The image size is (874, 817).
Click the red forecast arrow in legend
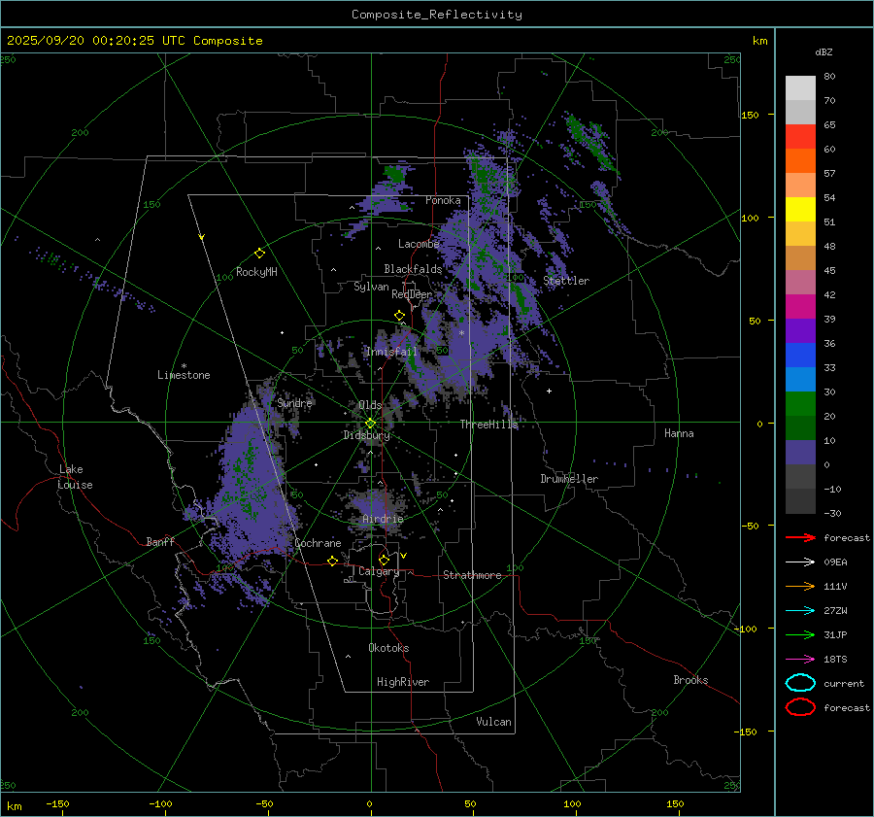click(800, 537)
